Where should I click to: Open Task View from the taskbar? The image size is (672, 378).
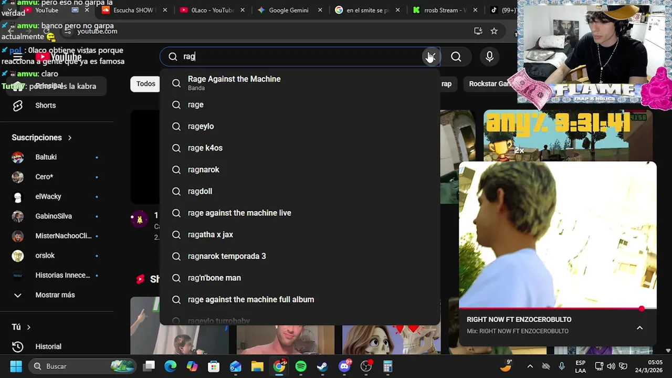pyautogui.click(x=149, y=366)
